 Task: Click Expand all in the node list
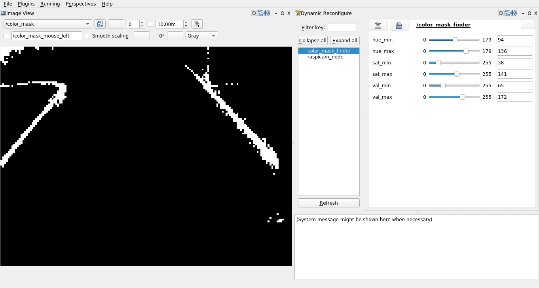344,40
